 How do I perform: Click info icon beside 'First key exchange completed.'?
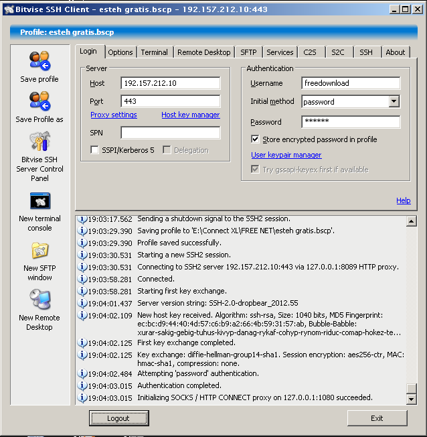tap(82, 342)
